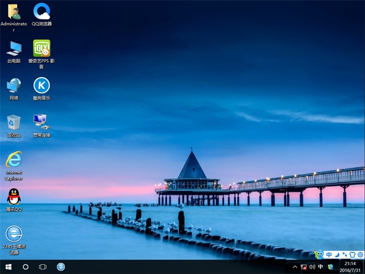The image size is (365, 274).
Task: Toggle the moon half-width/full-width input mode
Action: click(336, 255)
